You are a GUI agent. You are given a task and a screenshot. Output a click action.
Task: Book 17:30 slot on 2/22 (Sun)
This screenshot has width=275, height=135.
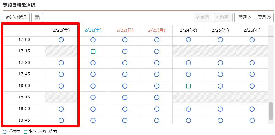tap(125, 63)
